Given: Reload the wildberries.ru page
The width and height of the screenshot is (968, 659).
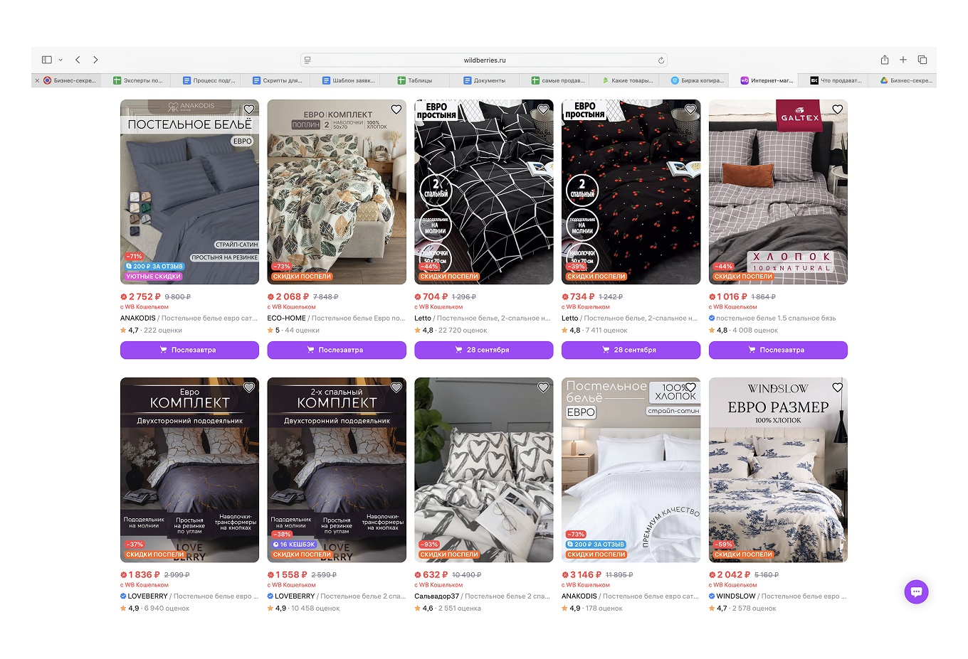Looking at the screenshot, I should coord(661,60).
